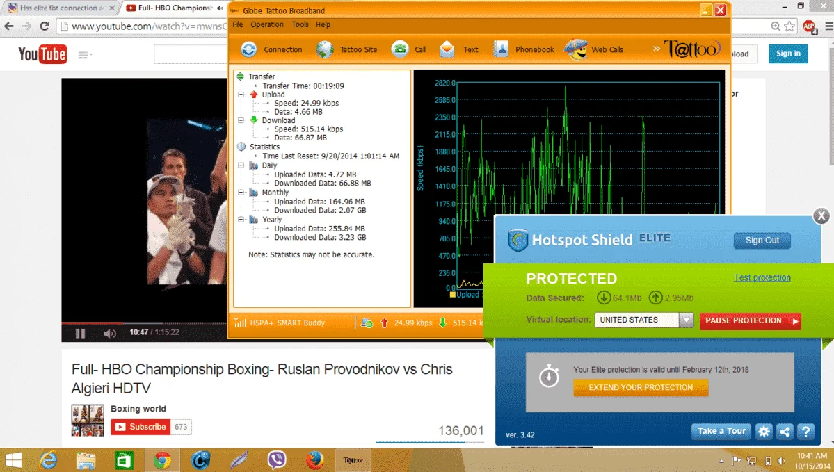Select 'Uploaded Data: 255.84 MB' row
The height and width of the screenshot is (472, 834).
[x=320, y=229]
